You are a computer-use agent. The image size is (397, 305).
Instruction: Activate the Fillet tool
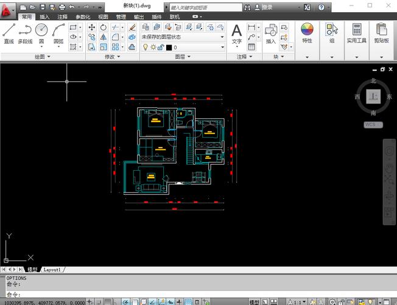115,37
